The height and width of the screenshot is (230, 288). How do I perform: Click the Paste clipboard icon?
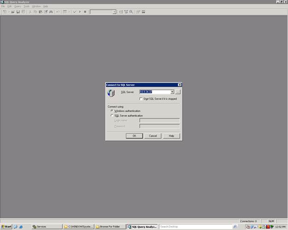click(41, 12)
